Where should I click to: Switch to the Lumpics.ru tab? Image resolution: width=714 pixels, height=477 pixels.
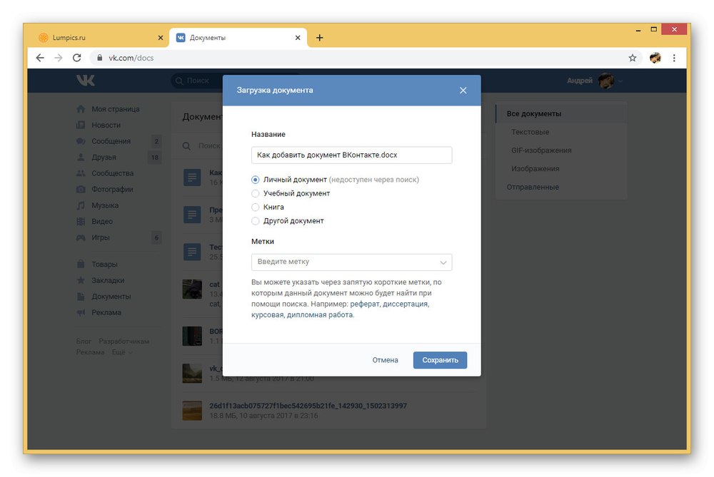coord(99,38)
